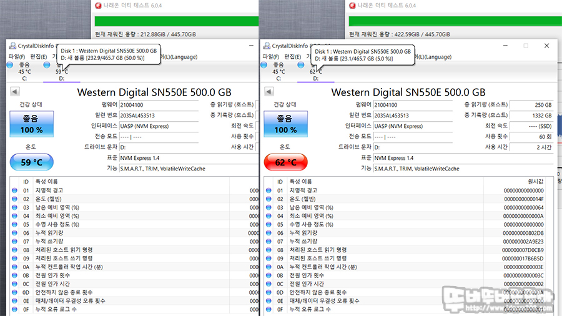Click status dot for attribute 06 in left window

click(x=15, y=233)
